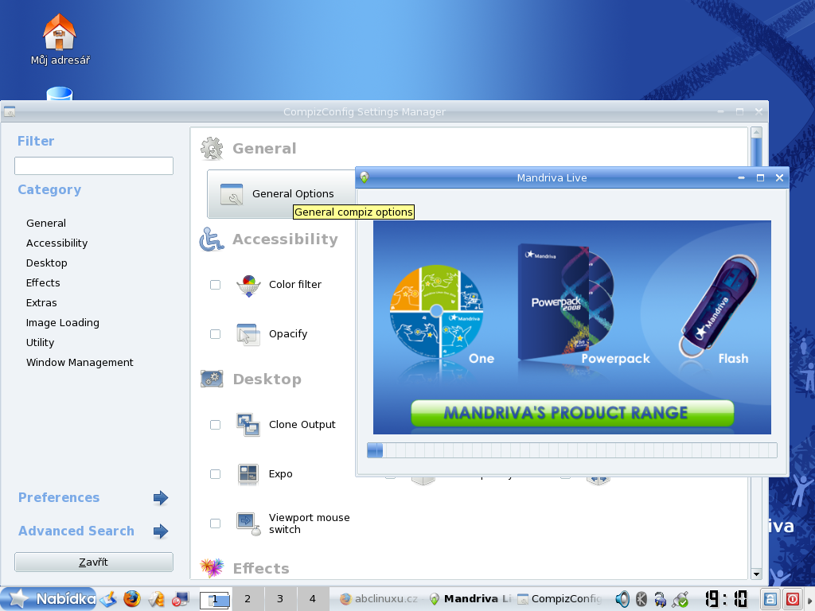Click scrollbar up arrow in CompizConfig

(x=756, y=133)
